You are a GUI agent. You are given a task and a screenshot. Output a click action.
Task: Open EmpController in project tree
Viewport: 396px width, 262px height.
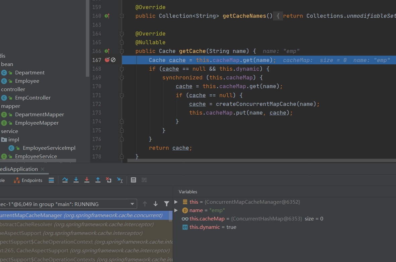pos(33,98)
